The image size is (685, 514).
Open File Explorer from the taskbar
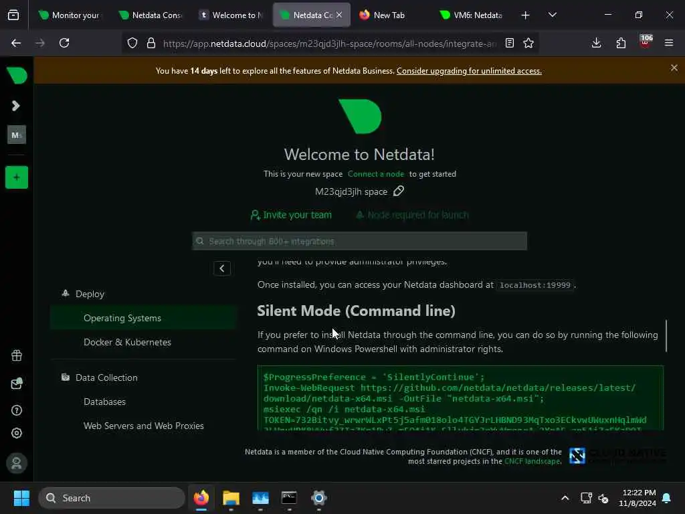pos(231,498)
